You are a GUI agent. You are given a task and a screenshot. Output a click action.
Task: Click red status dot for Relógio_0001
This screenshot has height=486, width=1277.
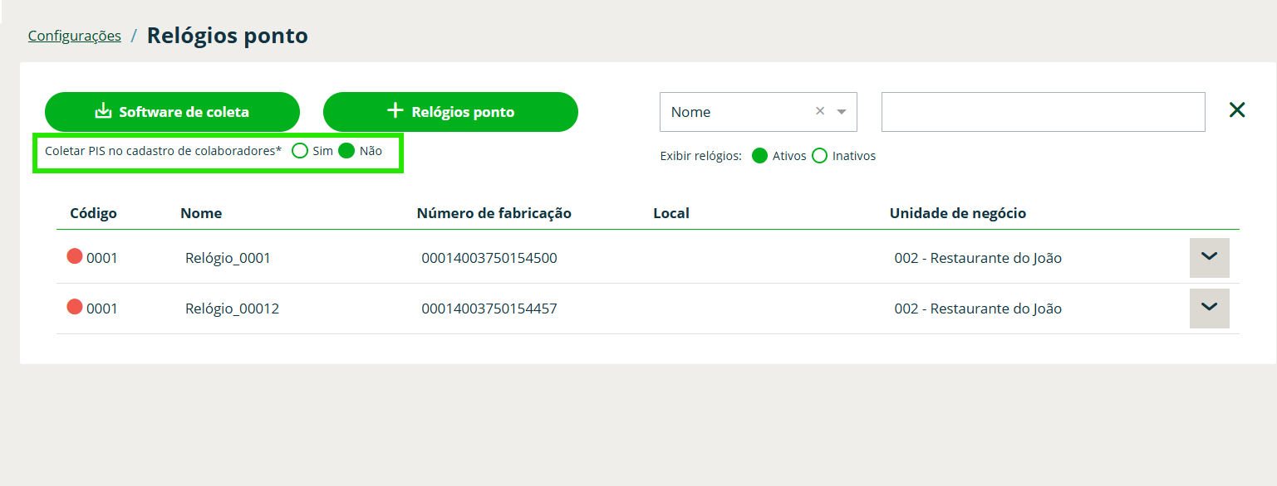[75, 257]
